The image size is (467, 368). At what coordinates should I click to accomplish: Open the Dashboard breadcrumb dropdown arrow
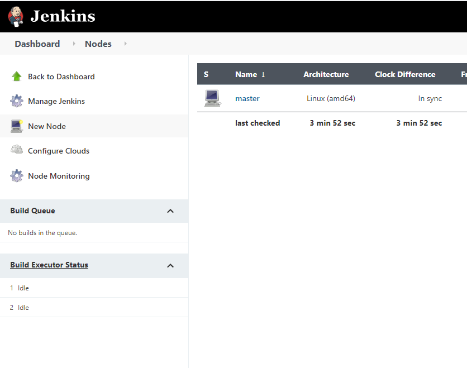tap(74, 44)
